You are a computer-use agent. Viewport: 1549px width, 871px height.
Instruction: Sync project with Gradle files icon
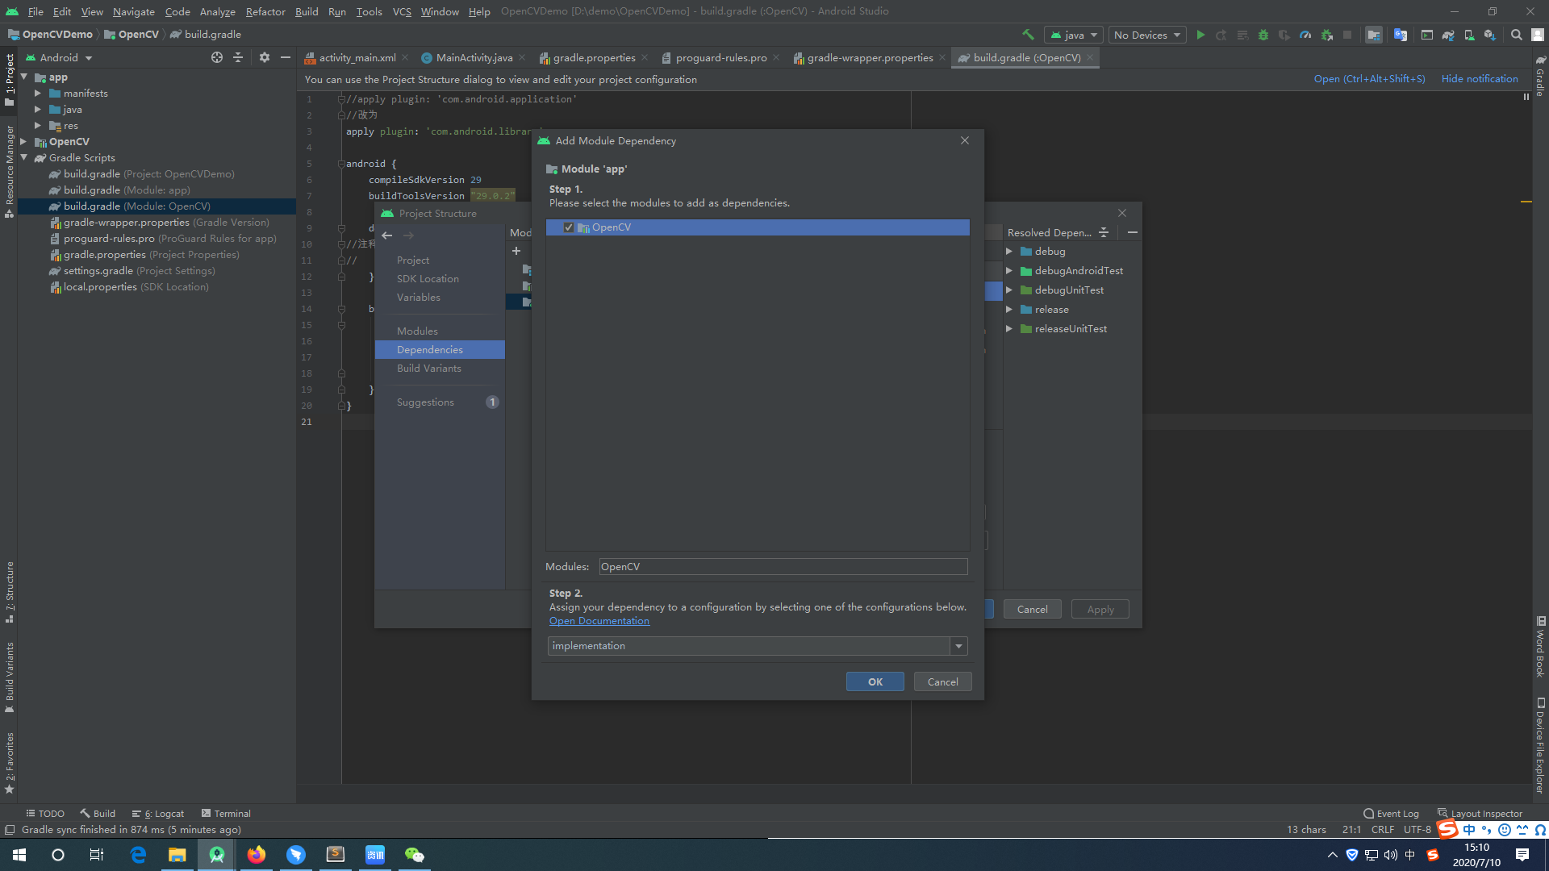[x=1448, y=35]
